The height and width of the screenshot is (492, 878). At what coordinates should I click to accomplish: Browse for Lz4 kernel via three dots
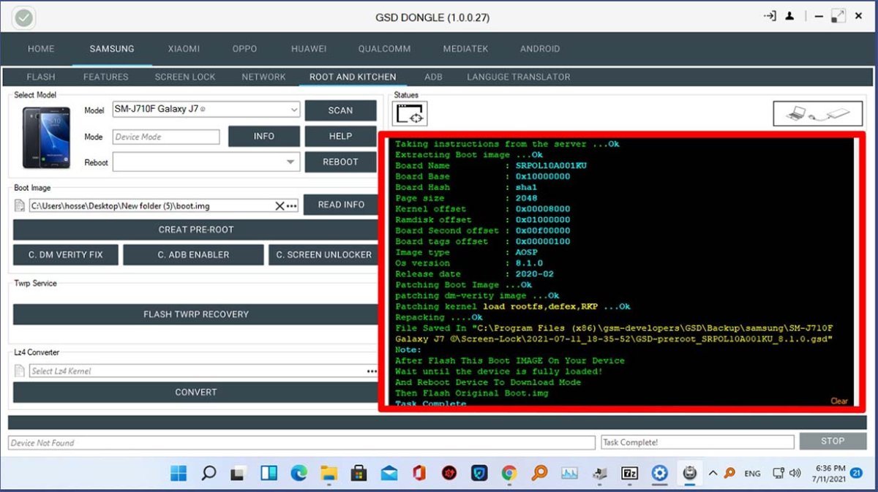(372, 371)
